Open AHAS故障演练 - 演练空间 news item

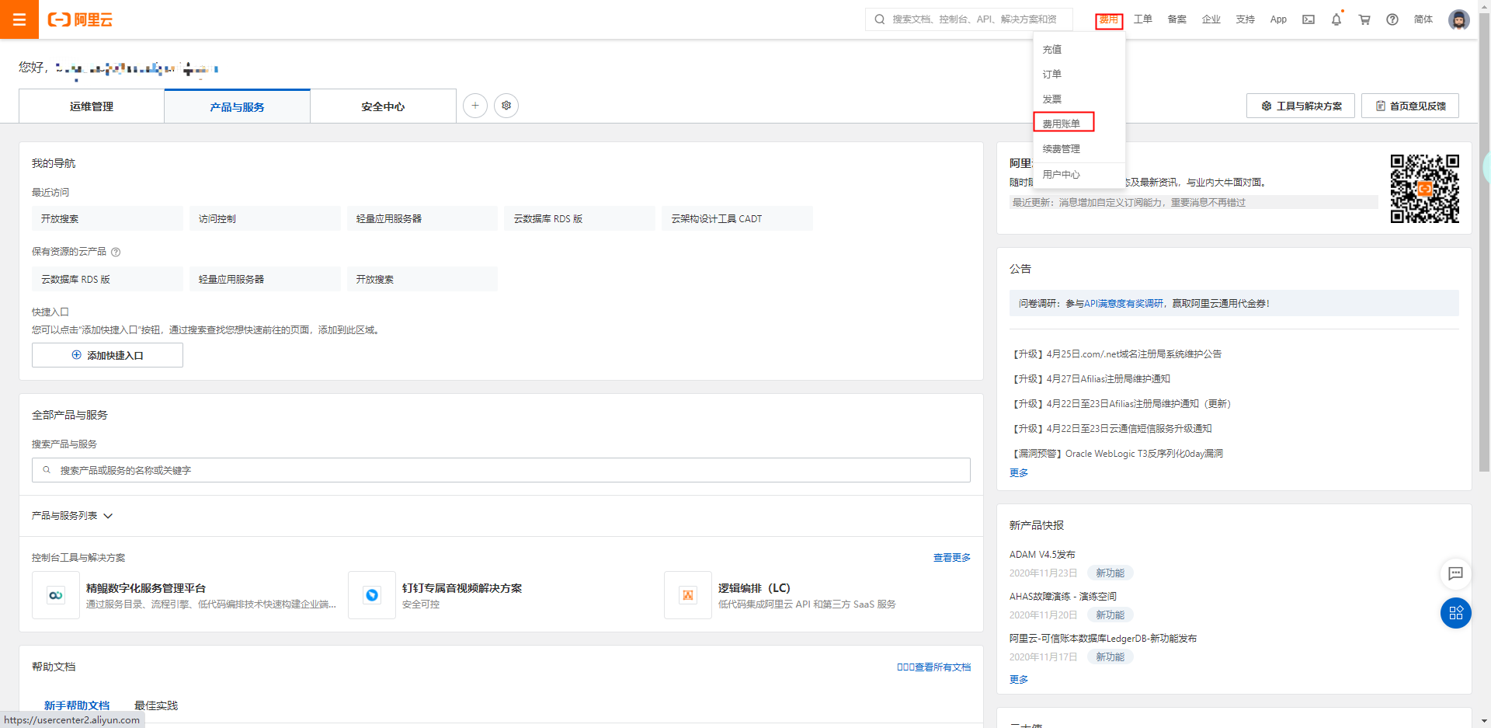pos(1063,596)
